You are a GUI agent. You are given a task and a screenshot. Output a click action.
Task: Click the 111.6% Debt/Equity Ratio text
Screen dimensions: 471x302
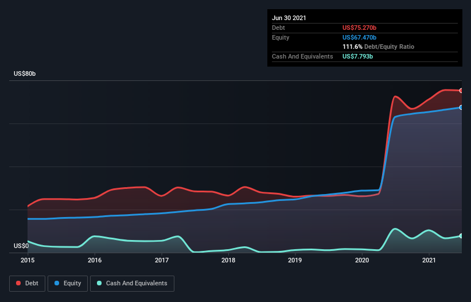[378, 47]
